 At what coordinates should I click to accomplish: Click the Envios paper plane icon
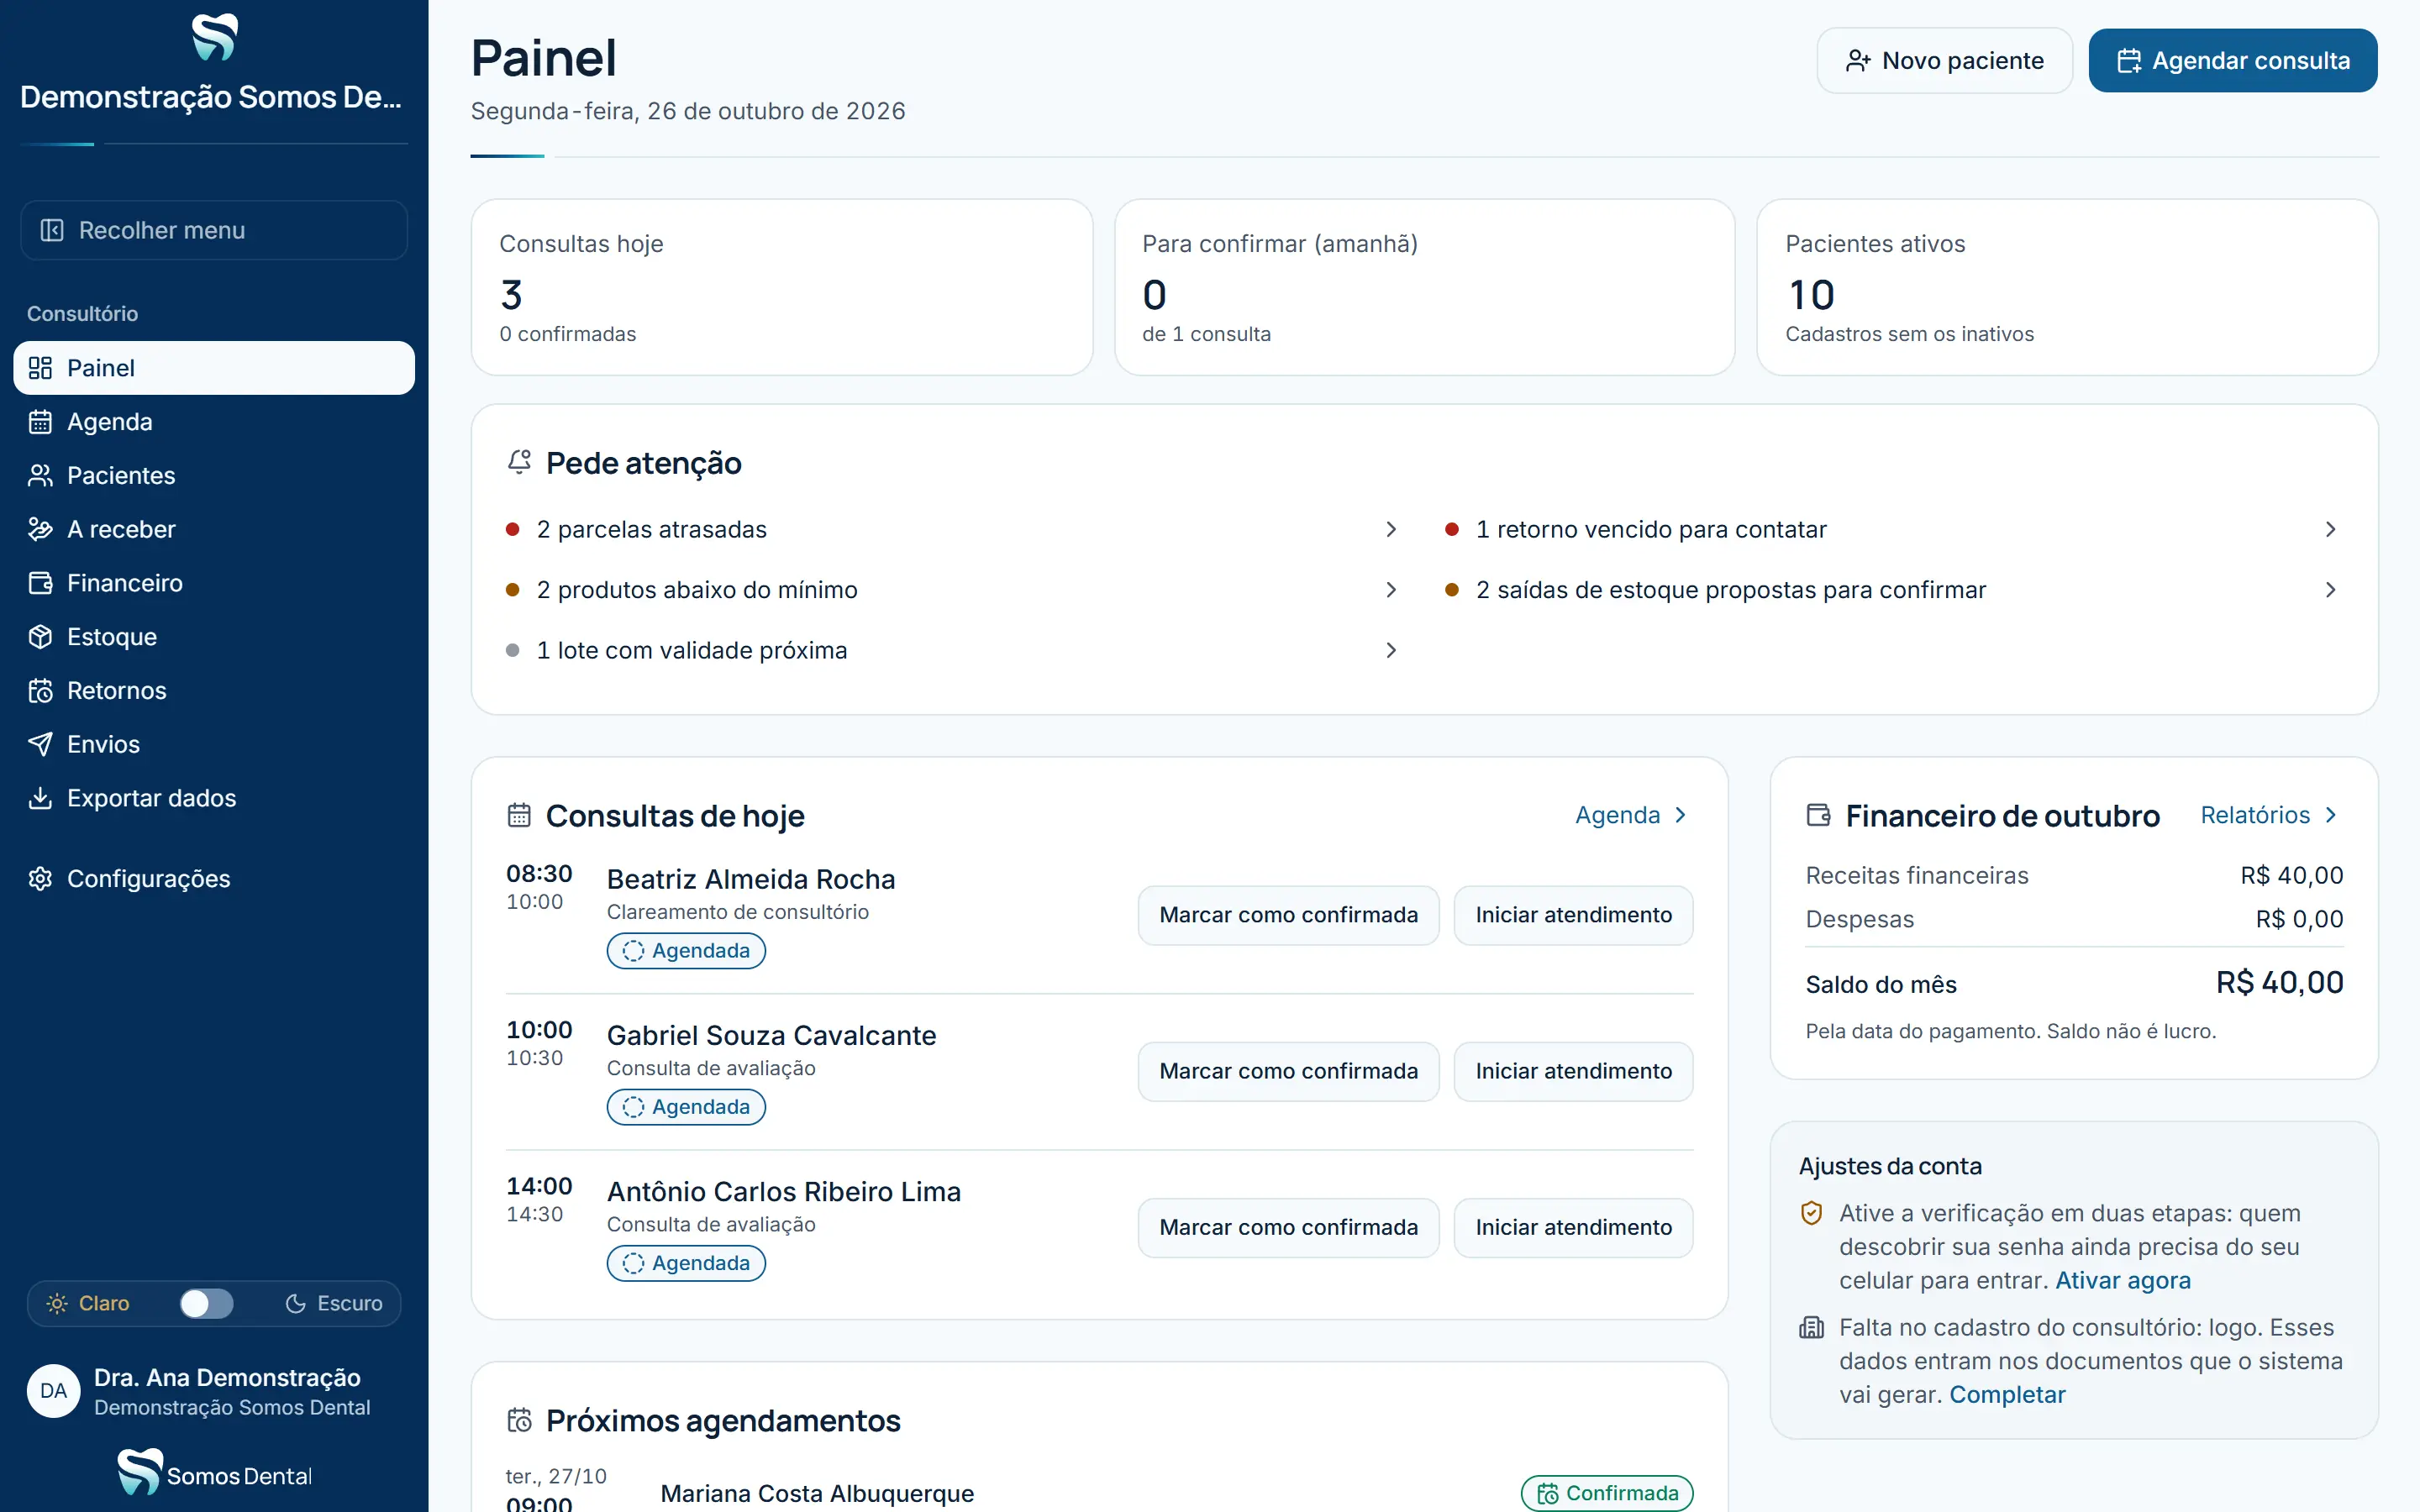40,744
